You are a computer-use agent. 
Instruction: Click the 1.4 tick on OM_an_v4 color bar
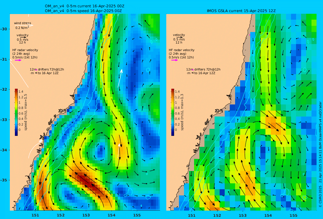[x=21, y=92]
